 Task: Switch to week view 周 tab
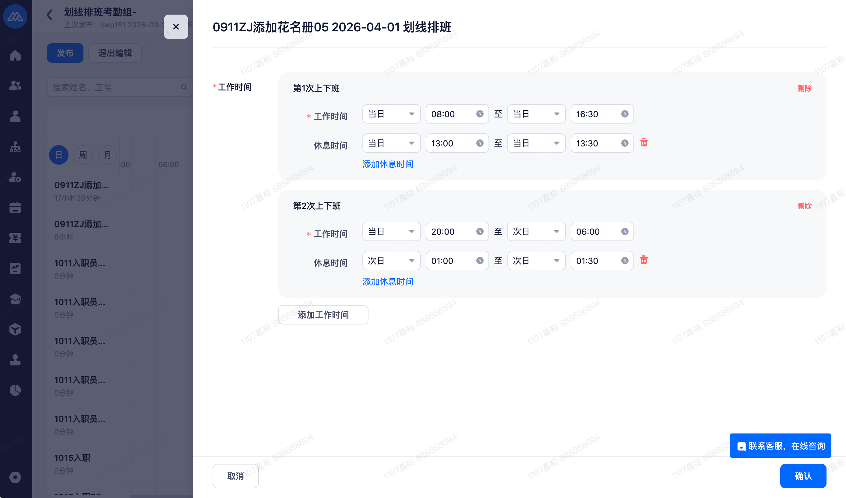[83, 155]
